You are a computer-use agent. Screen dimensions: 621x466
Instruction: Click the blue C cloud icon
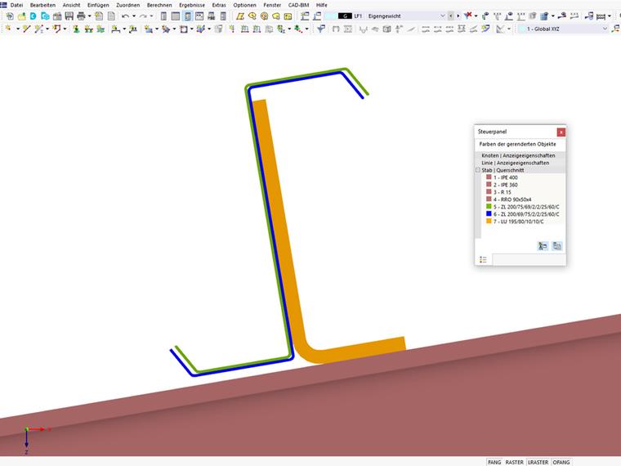[x=34, y=16]
